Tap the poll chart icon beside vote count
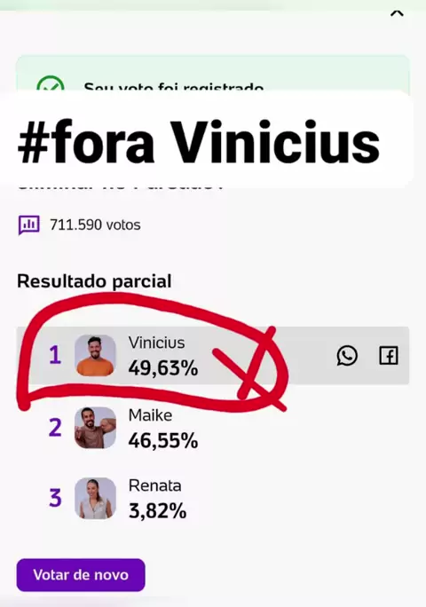The width and height of the screenshot is (426, 607). (x=29, y=225)
